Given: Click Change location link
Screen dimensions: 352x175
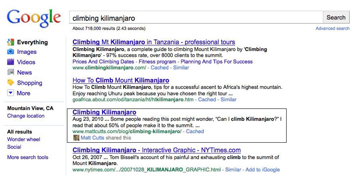Looking at the screenshot, I should 26,116.
